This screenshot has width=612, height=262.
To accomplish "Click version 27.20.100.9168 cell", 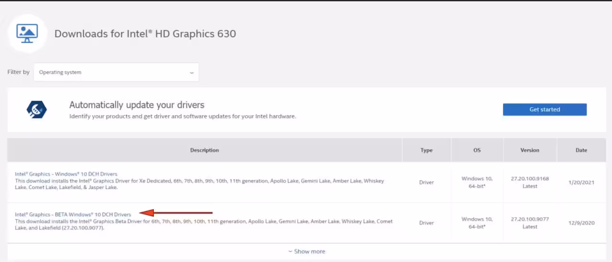I will pyautogui.click(x=530, y=182).
